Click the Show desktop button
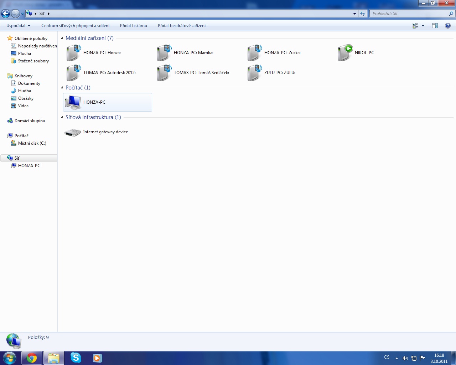The width and height of the screenshot is (456, 365). tap(453, 358)
